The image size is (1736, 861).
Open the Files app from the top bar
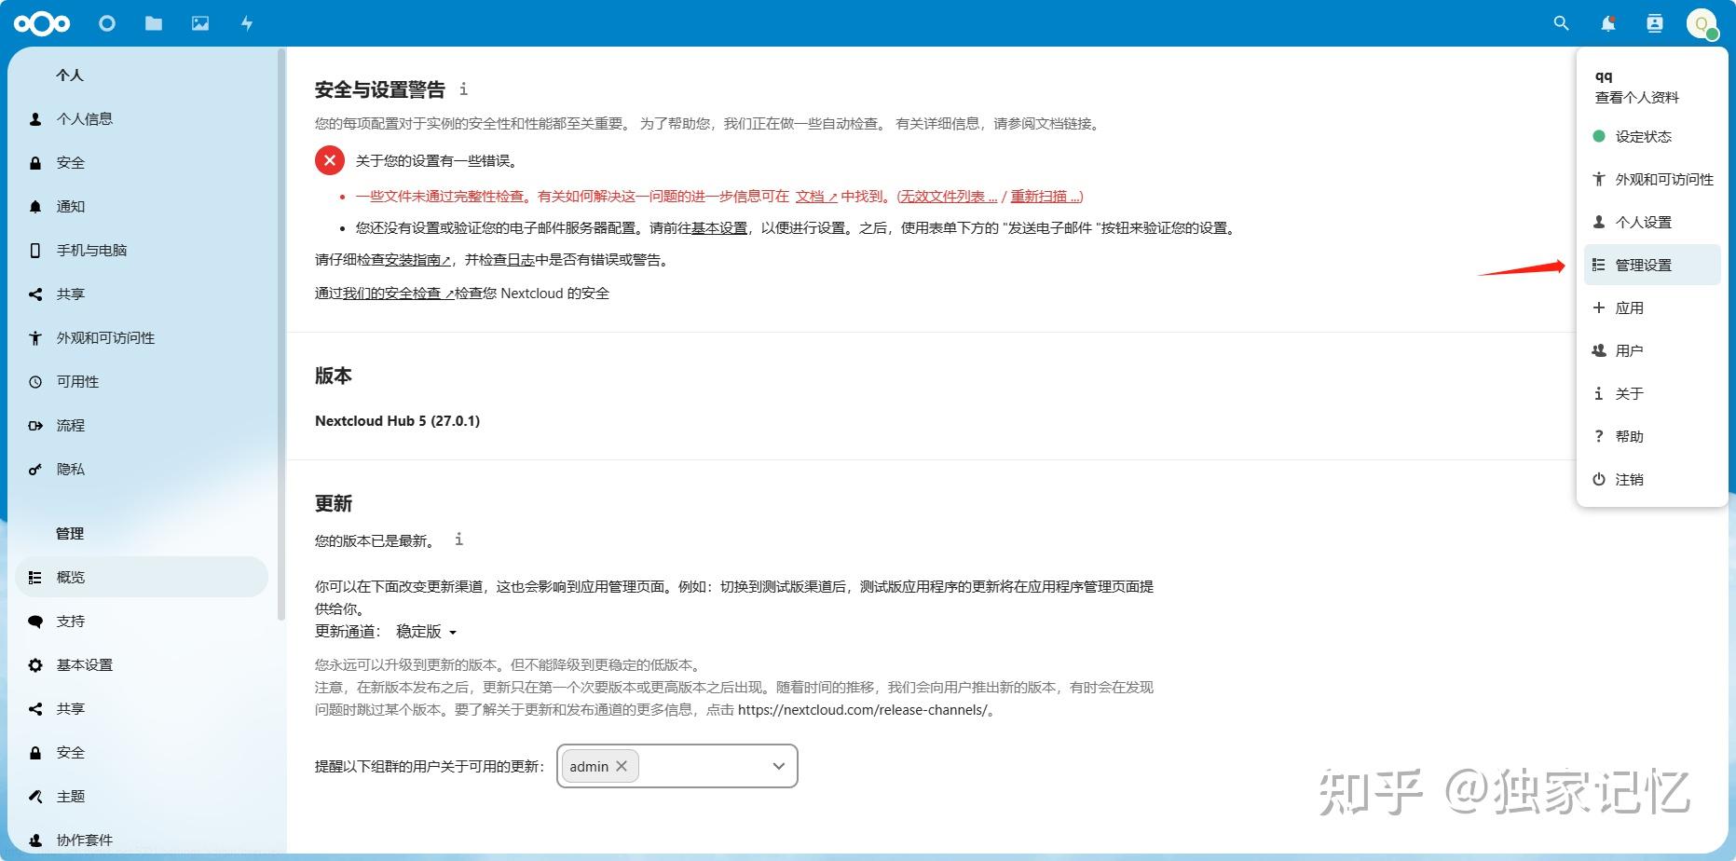(x=154, y=23)
